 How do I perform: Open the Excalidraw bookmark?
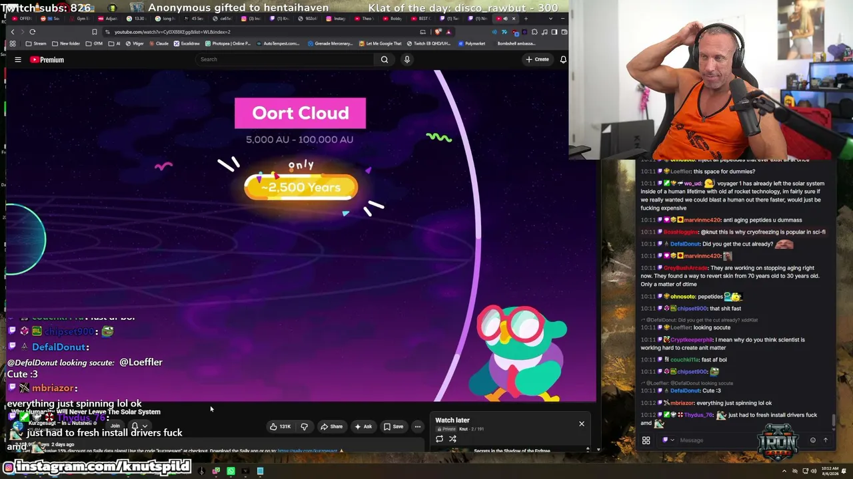click(187, 44)
